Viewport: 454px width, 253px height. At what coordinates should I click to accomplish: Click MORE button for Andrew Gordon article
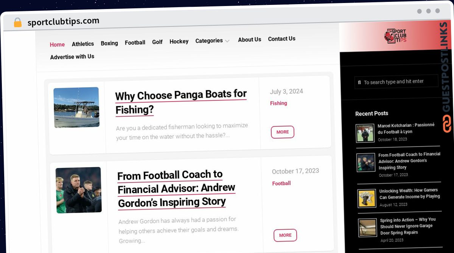285,235
